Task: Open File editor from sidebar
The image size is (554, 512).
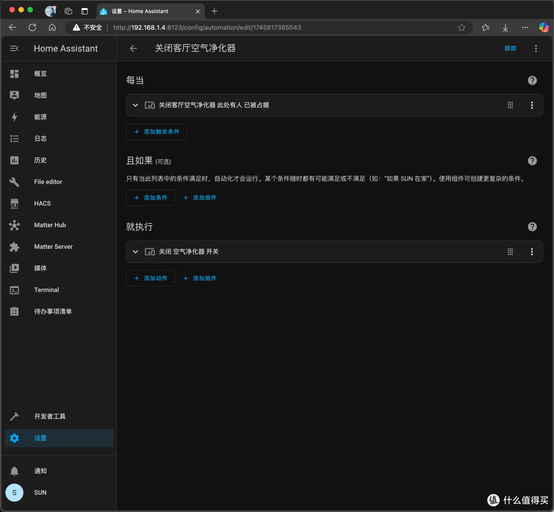Action: coord(59,182)
